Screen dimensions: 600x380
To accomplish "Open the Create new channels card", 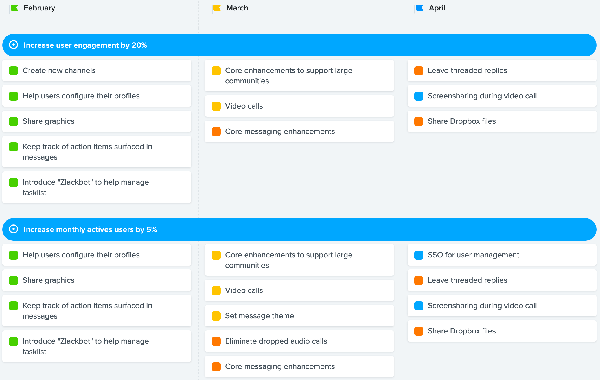I will [x=97, y=70].
